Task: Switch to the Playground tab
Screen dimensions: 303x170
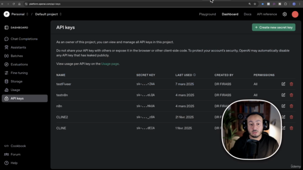Action: pos(207,14)
